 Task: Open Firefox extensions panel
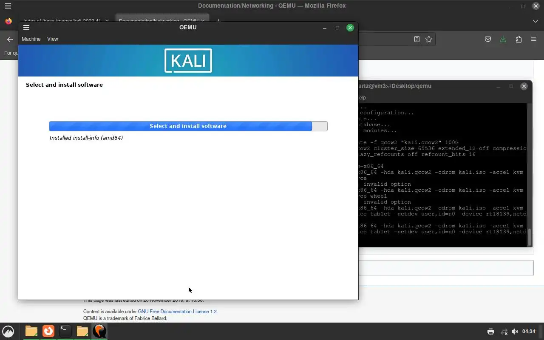click(518, 39)
